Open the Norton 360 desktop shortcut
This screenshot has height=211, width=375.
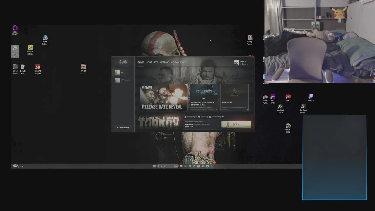tap(30, 50)
